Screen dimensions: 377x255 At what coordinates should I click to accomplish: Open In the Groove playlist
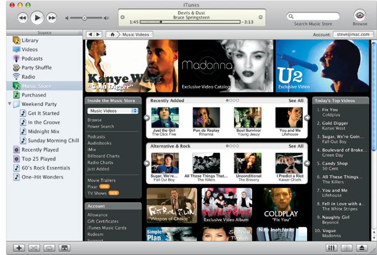44,123
